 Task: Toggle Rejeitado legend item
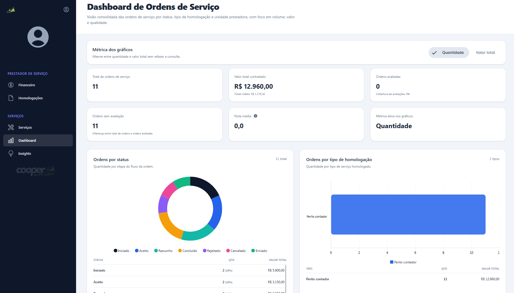[x=212, y=251]
